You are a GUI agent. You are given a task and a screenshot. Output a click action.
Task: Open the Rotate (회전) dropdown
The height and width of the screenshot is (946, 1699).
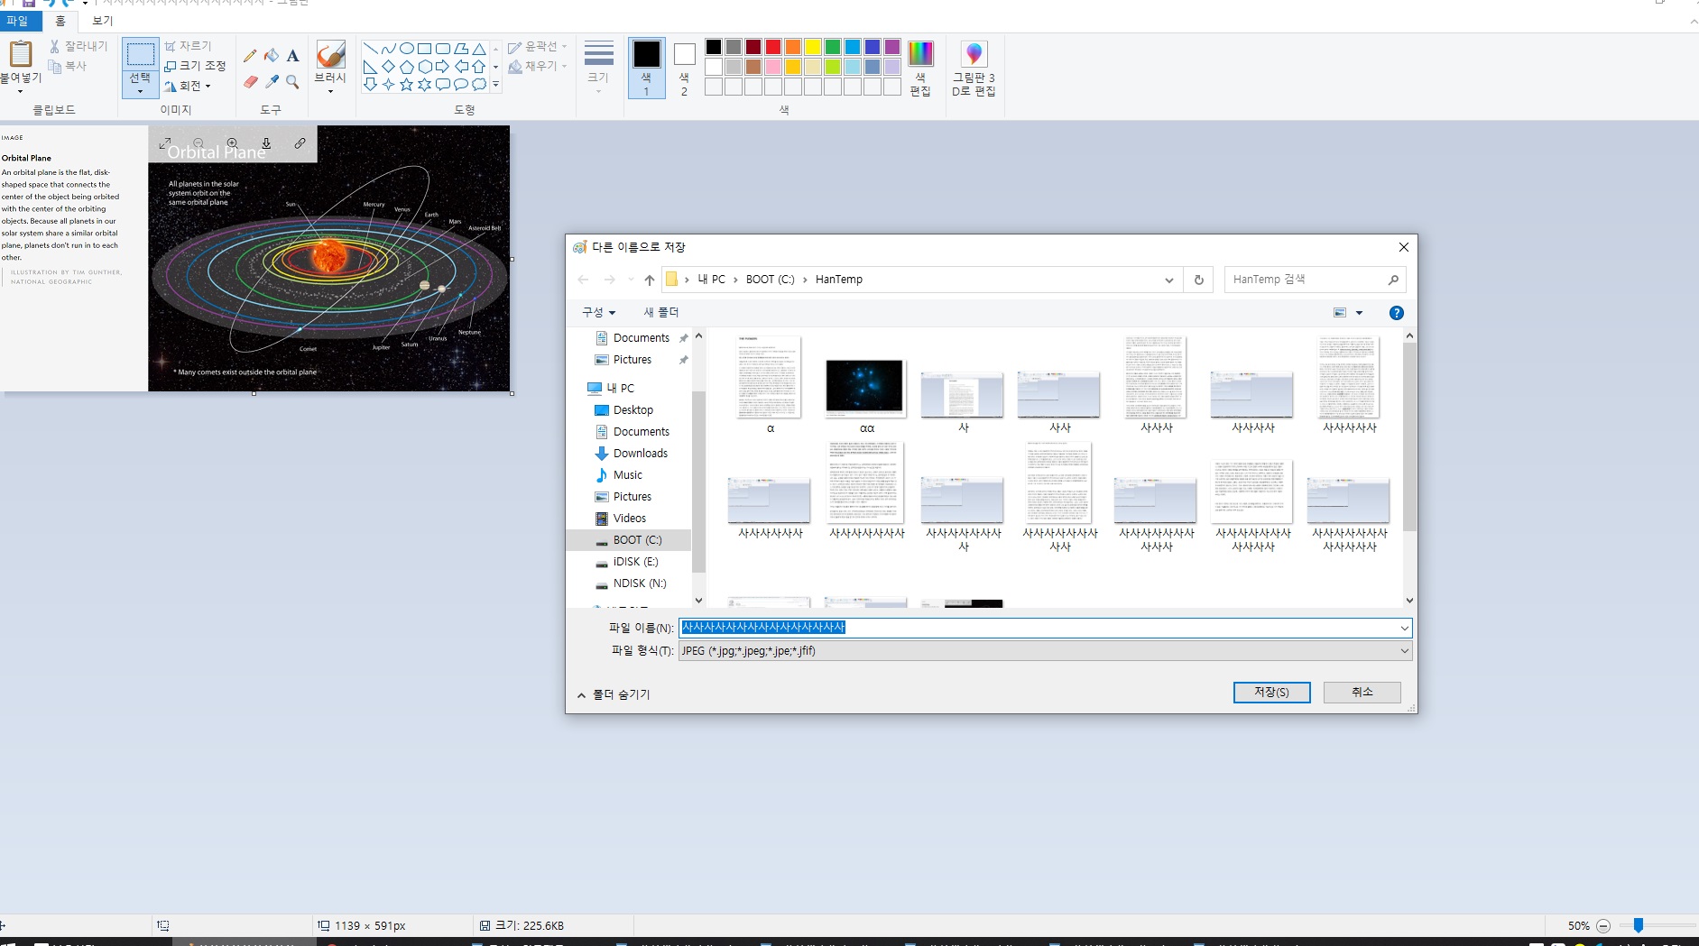pyautogui.click(x=188, y=87)
